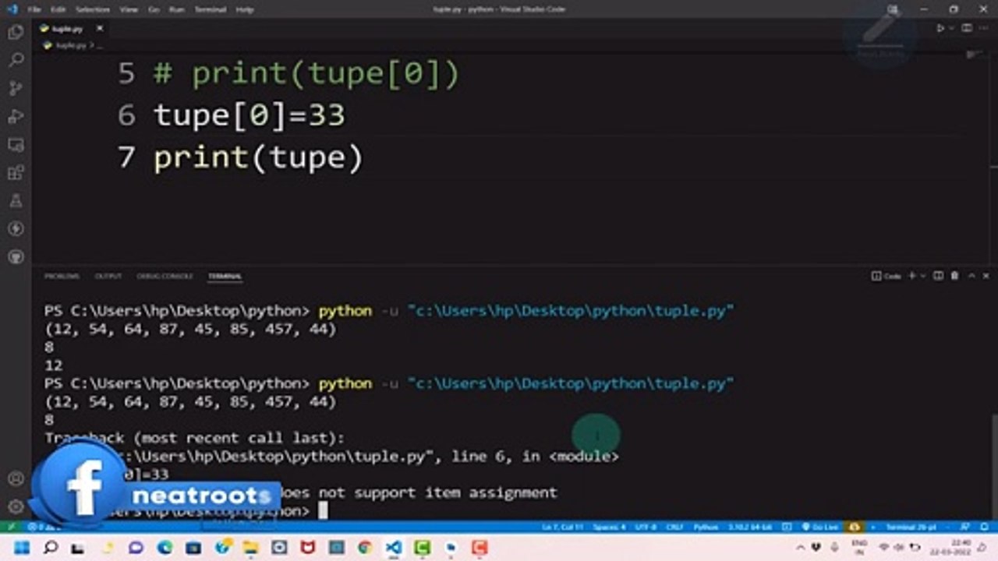
Task: Kill terminal with trash icon
Action: (955, 276)
